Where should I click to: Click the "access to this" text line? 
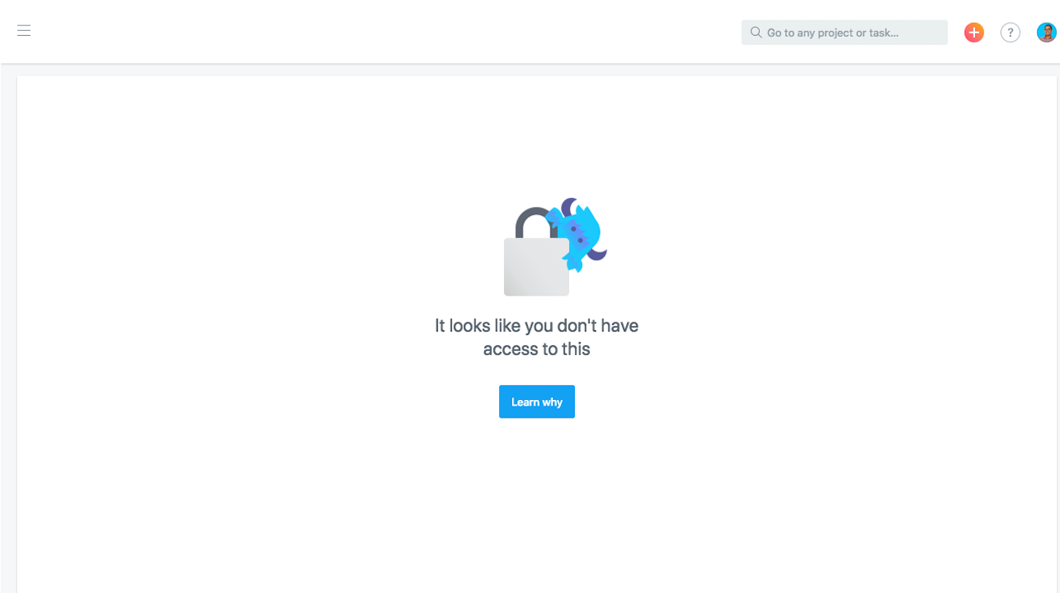[x=537, y=349]
